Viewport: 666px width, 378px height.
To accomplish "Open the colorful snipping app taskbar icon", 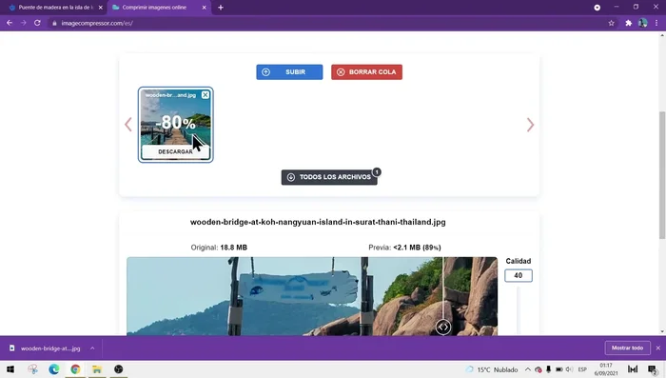I will (x=32, y=369).
